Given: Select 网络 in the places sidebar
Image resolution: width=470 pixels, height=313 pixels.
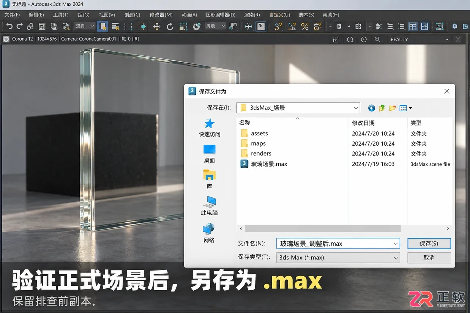Looking at the screenshot, I should pos(209,233).
